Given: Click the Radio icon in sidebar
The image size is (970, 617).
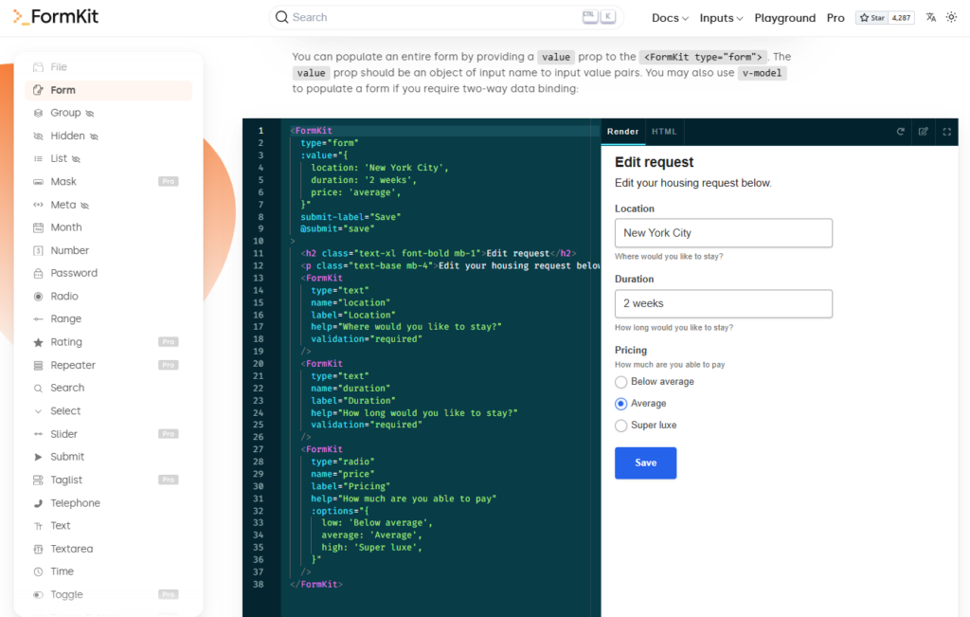Looking at the screenshot, I should [x=38, y=297].
